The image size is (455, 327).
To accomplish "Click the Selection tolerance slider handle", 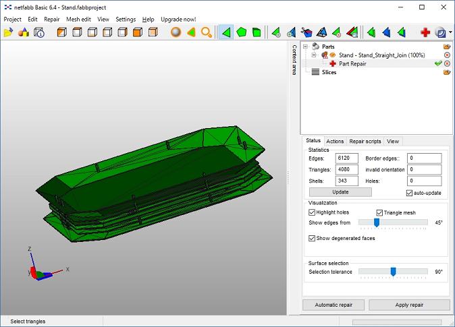I will click(x=393, y=272).
